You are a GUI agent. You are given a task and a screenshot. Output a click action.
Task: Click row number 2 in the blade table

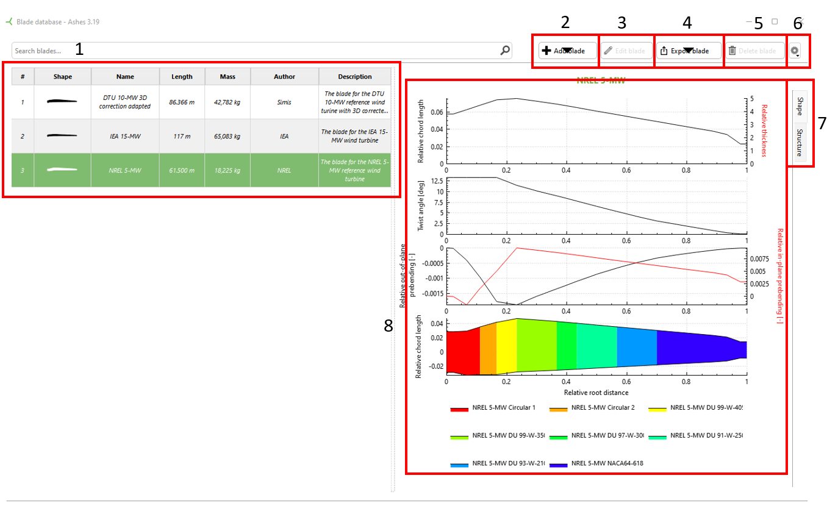[x=23, y=136]
